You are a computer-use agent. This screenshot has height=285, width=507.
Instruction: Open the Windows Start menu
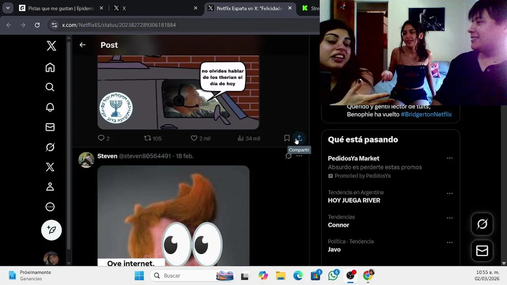tap(139, 275)
